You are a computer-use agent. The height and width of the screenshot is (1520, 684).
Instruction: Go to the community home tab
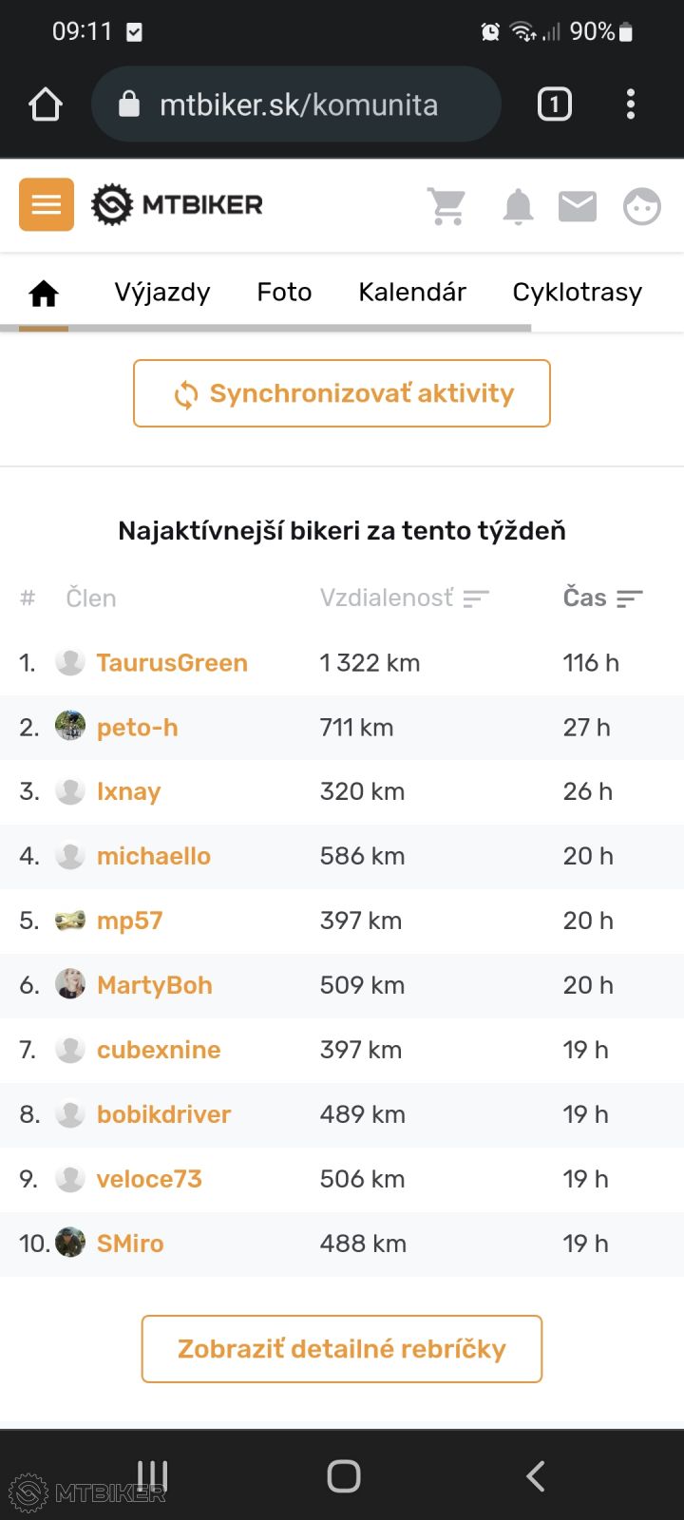click(x=44, y=294)
